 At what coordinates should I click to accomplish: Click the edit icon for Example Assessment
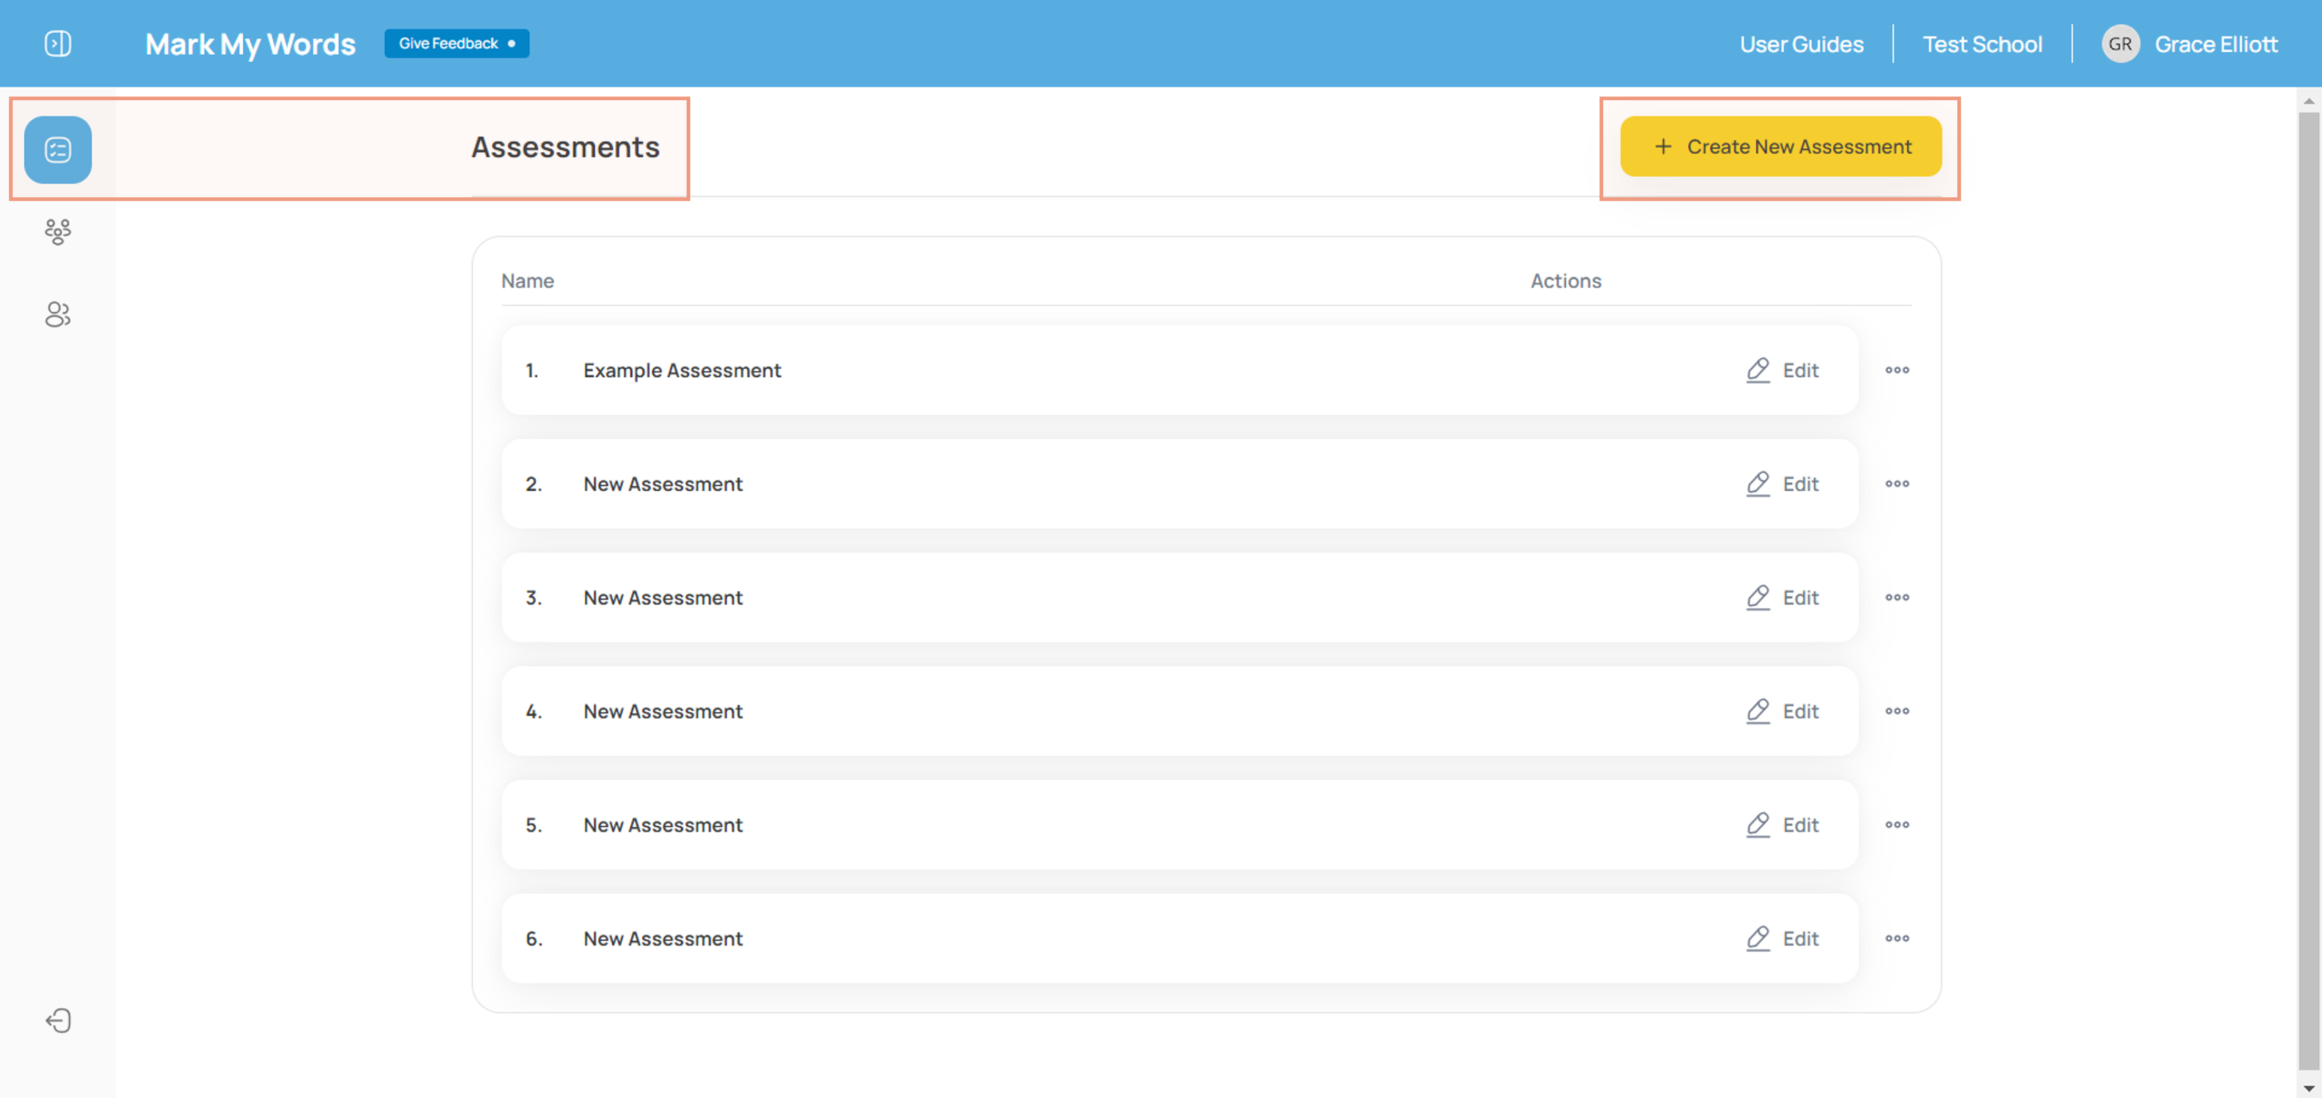(1756, 368)
